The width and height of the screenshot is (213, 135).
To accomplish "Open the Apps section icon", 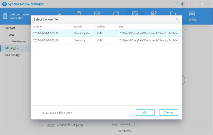I will click(154, 13).
